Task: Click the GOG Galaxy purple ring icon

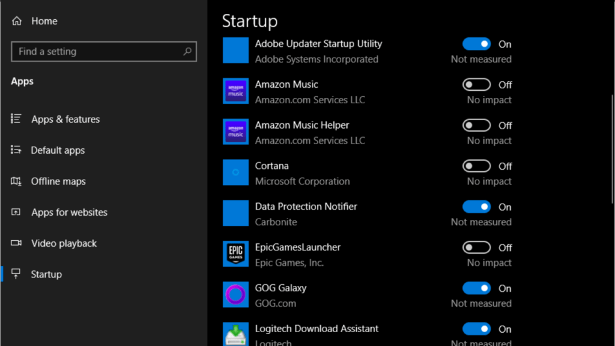Action: (235, 294)
